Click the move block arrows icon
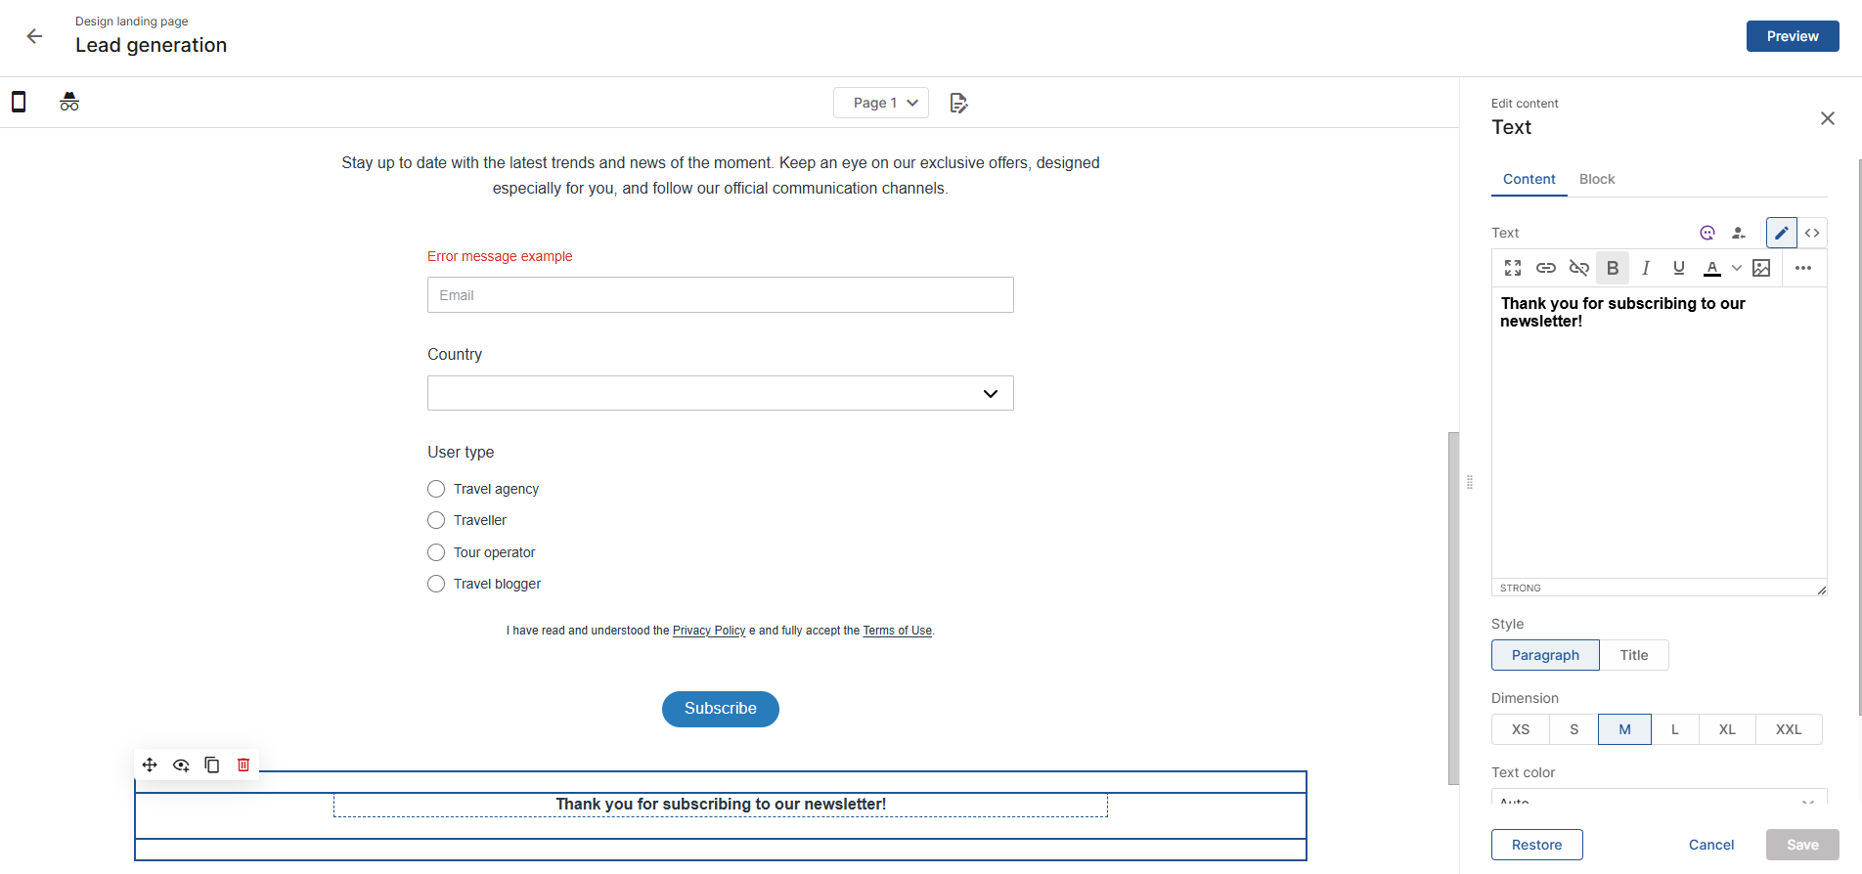 coord(150,765)
